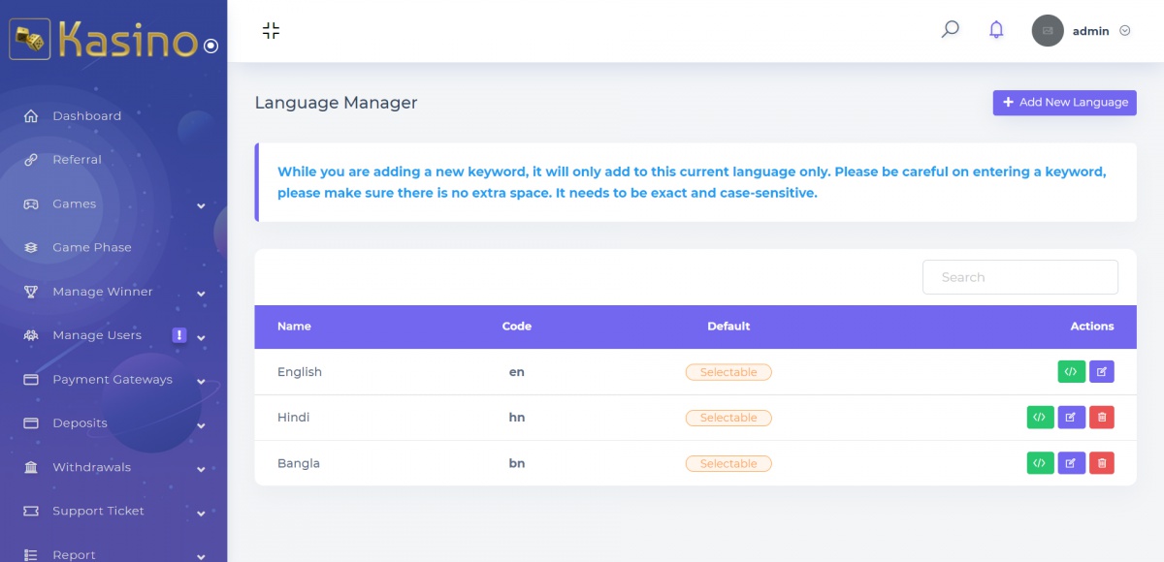This screenshot has width=1164, height=562.
Task: Delete the Bangla language via trash icon
Action: tap(1101, 463)
